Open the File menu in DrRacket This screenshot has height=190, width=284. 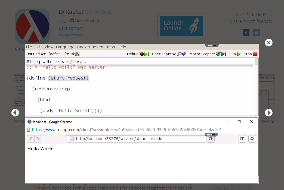(29, 47)
